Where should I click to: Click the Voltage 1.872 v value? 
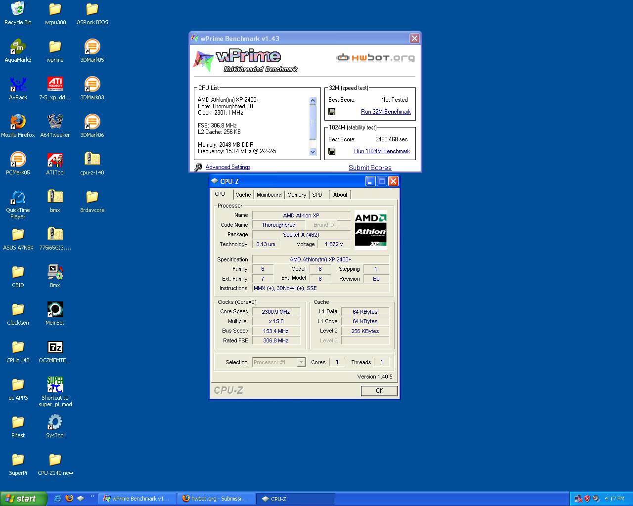[334, 244]
